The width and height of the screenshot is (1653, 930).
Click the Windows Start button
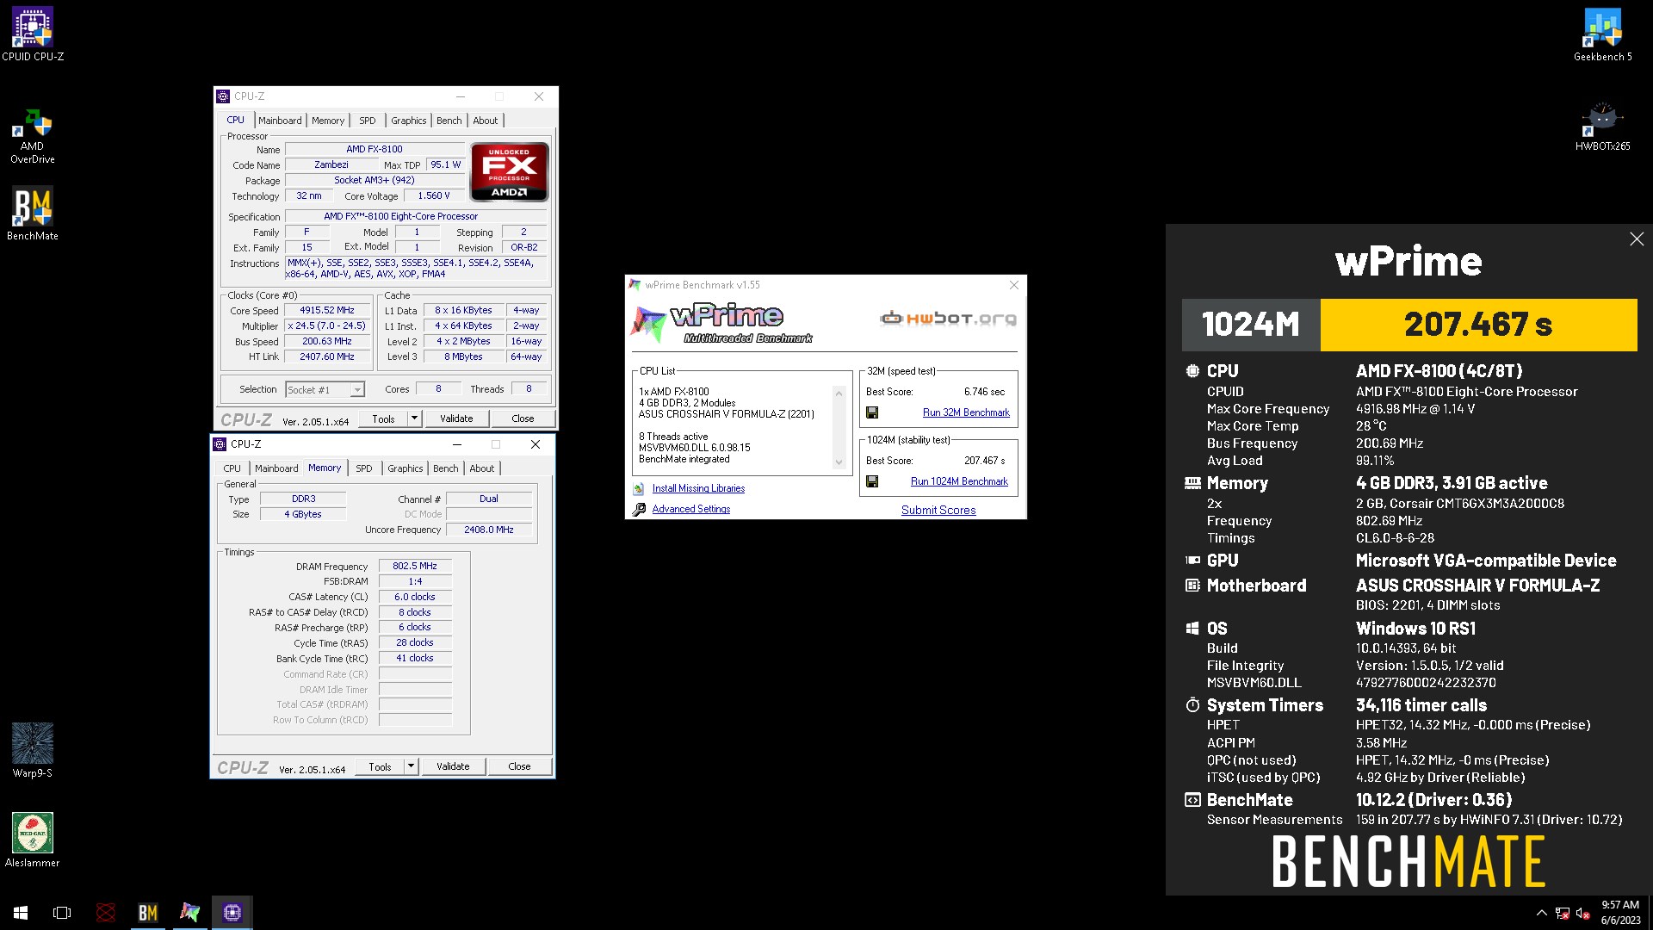tap(21, 912)
